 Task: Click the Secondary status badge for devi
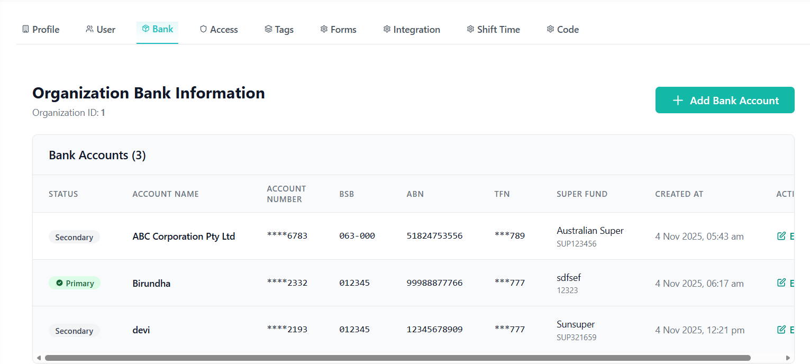(x=74, y=331)
